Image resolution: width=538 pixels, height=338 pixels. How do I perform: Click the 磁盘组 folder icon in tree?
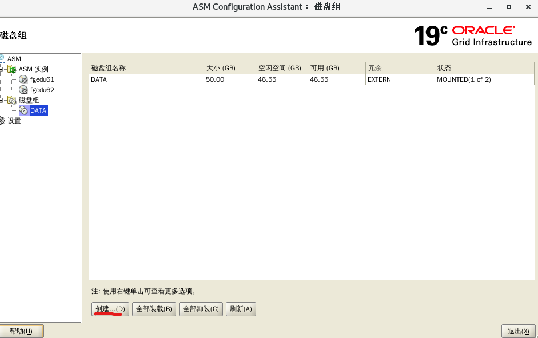[x=12, y=100]
